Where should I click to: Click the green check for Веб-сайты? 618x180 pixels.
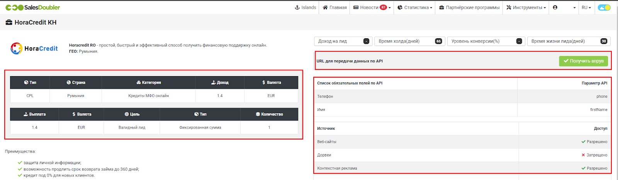click(583, 142)
